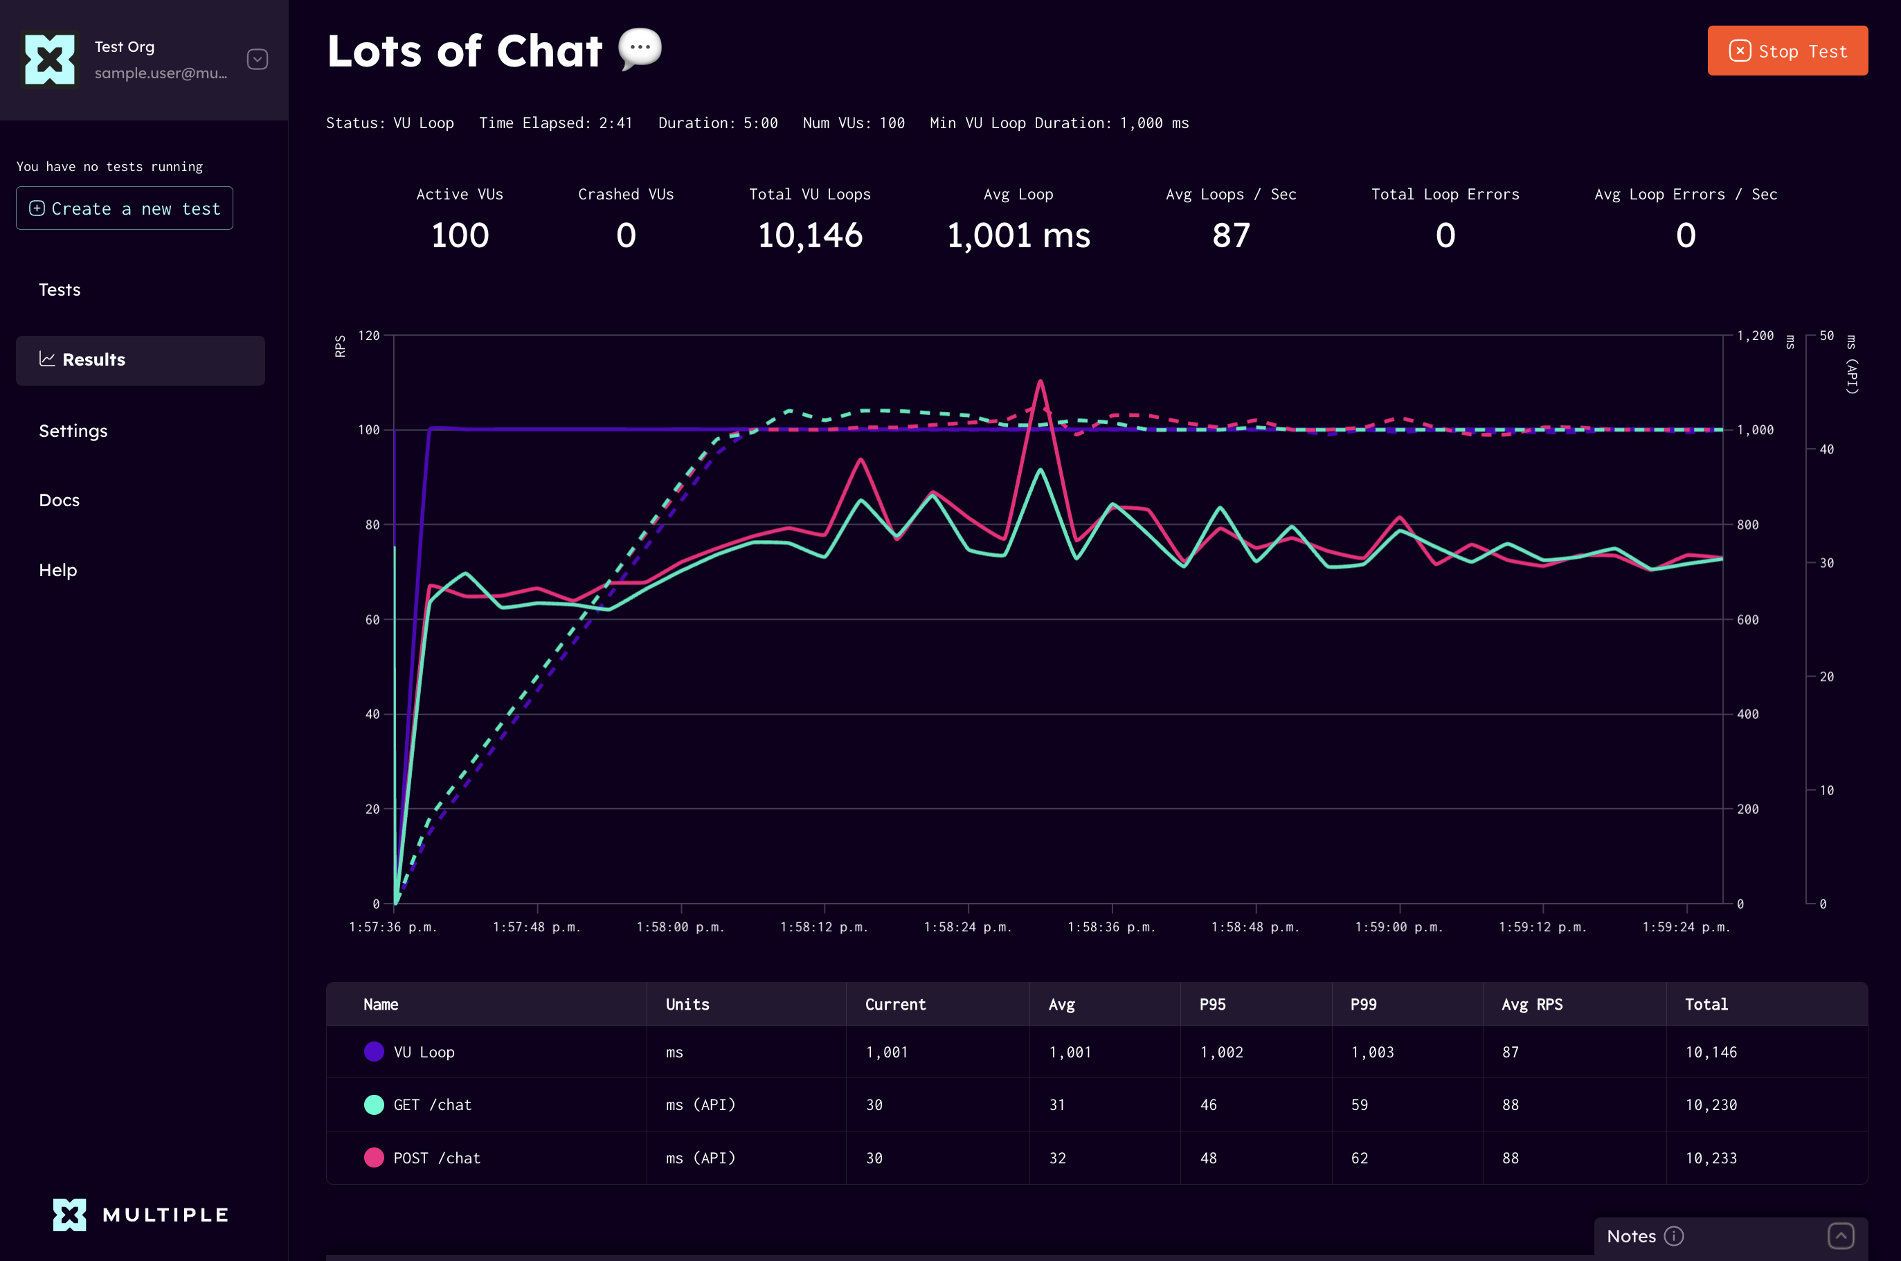Screen dimensions: 1901x1261
Task: Open the Test Org account dropdown
Action: point(258,60)
